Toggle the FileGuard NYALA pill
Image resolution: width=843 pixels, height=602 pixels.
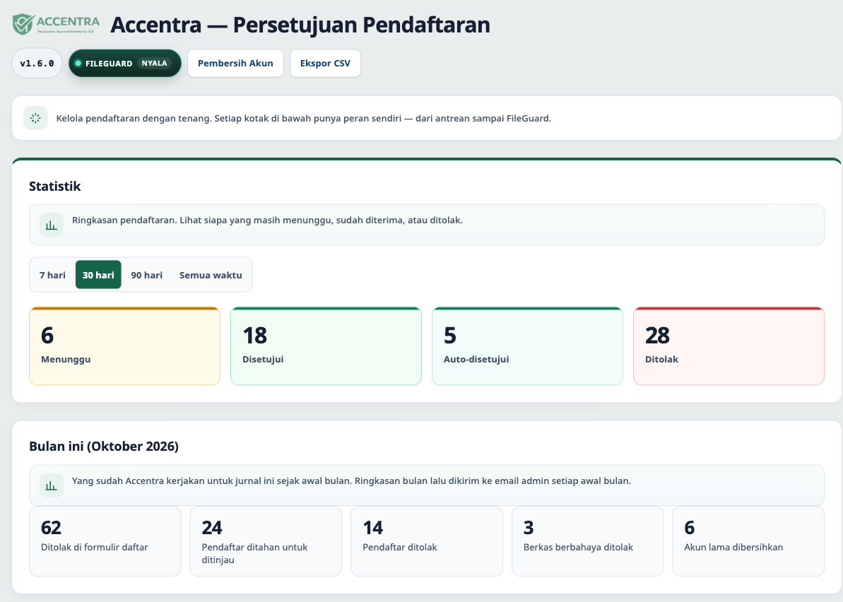(x=125, y=64)
